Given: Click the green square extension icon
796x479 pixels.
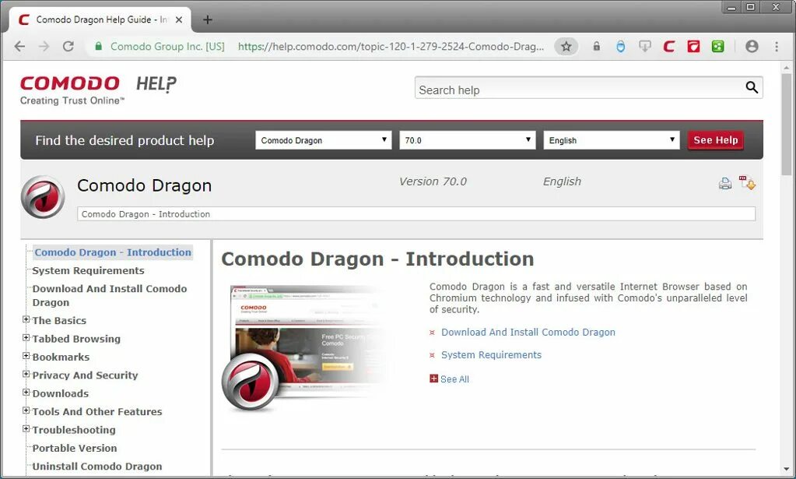Looking at the screenshot, I should tap(718, 47).
